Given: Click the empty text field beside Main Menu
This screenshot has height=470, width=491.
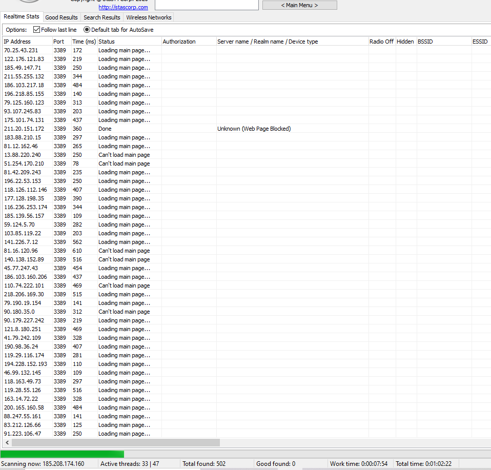Looking at the screenshot, I should pos(207,4).
